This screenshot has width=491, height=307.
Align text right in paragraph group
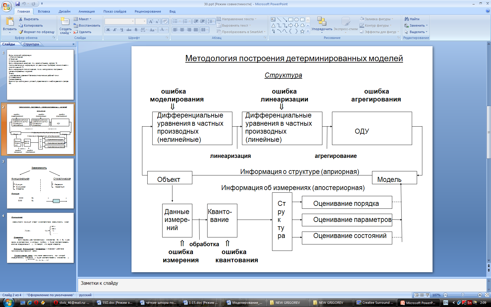[189, 30]
